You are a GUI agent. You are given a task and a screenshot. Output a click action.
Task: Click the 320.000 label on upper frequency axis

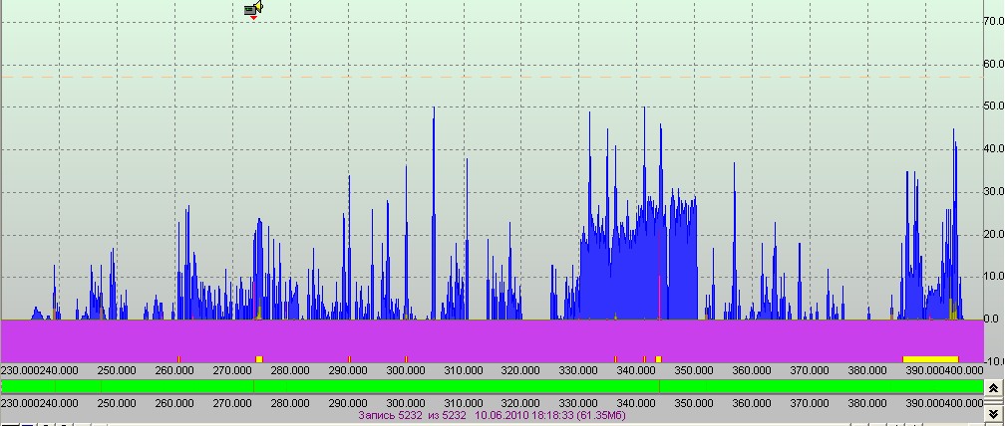point(520,370)
